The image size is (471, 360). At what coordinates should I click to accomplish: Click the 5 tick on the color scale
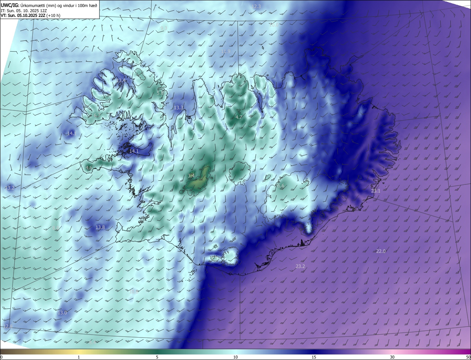point(157,357)
